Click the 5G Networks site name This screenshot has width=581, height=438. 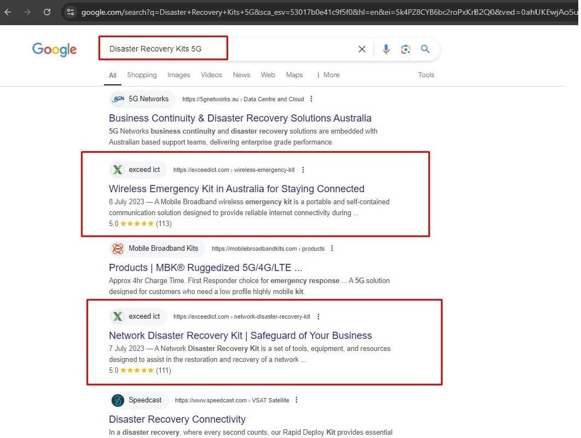pos(149,99)
